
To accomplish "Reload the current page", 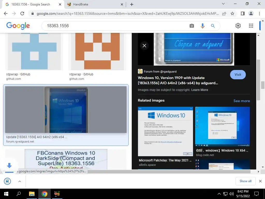I will click(22, 13).
